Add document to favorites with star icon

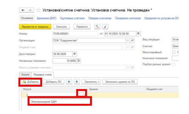coord(38,10)
